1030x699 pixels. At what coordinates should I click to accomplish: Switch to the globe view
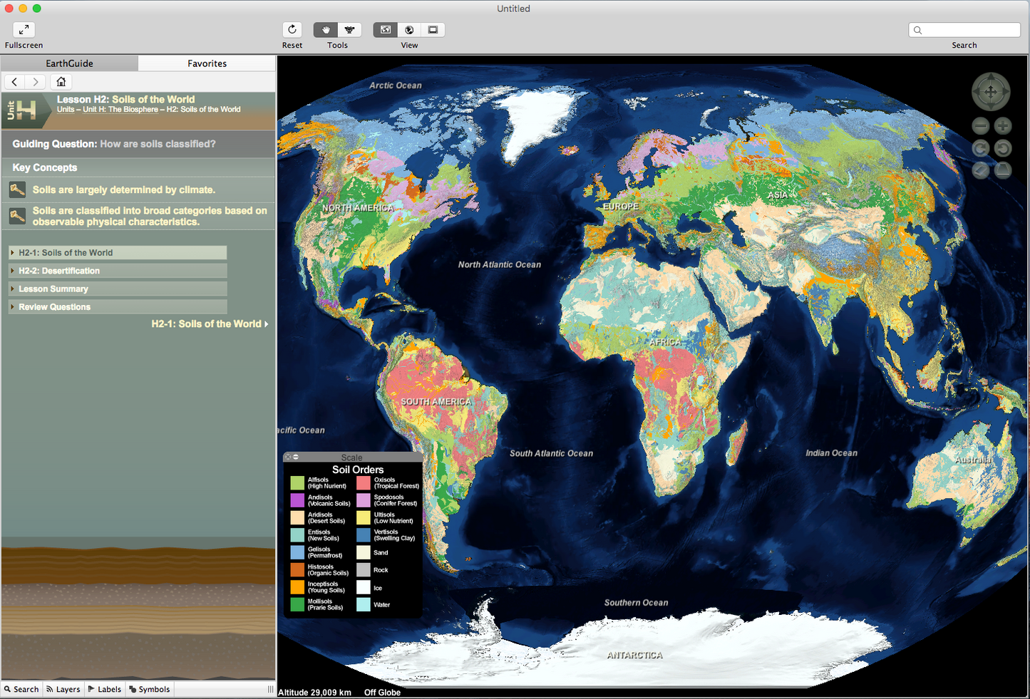(409, 30)
